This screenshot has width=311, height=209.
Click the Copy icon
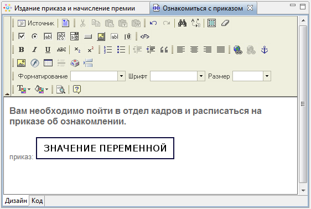coord(96,23)
